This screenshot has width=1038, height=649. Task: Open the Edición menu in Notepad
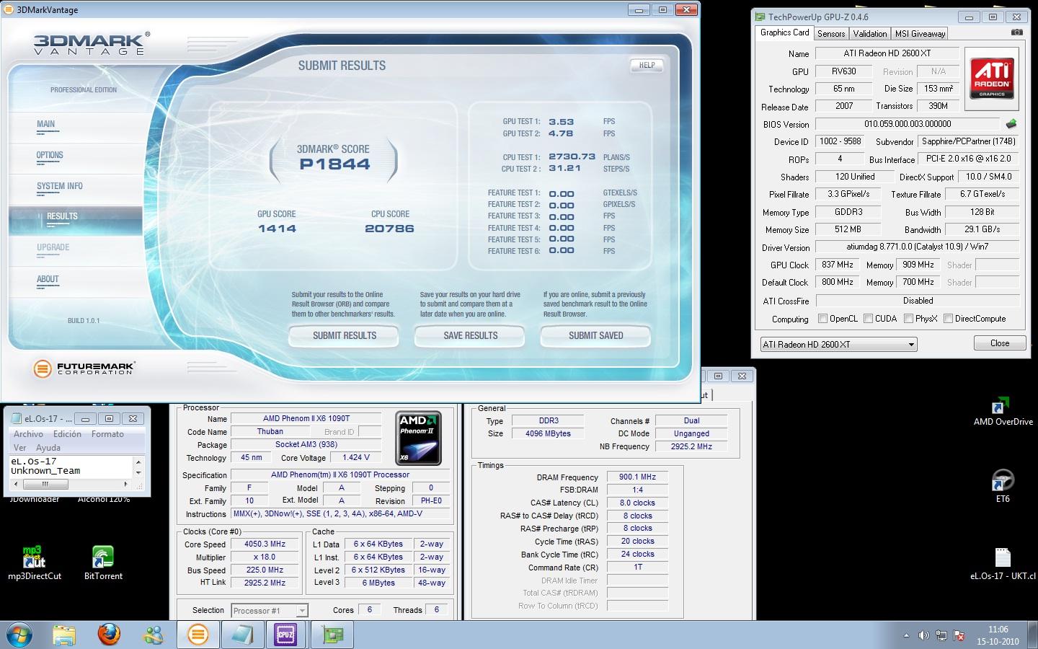tap(67, 434)
